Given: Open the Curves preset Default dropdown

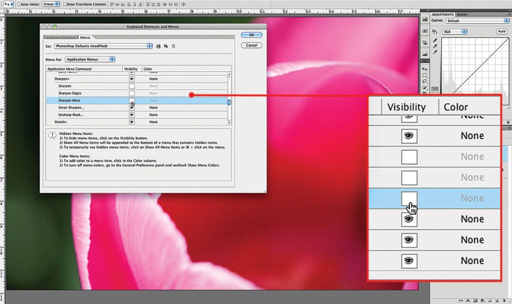Looking at the screenshot, I should 477,20.
